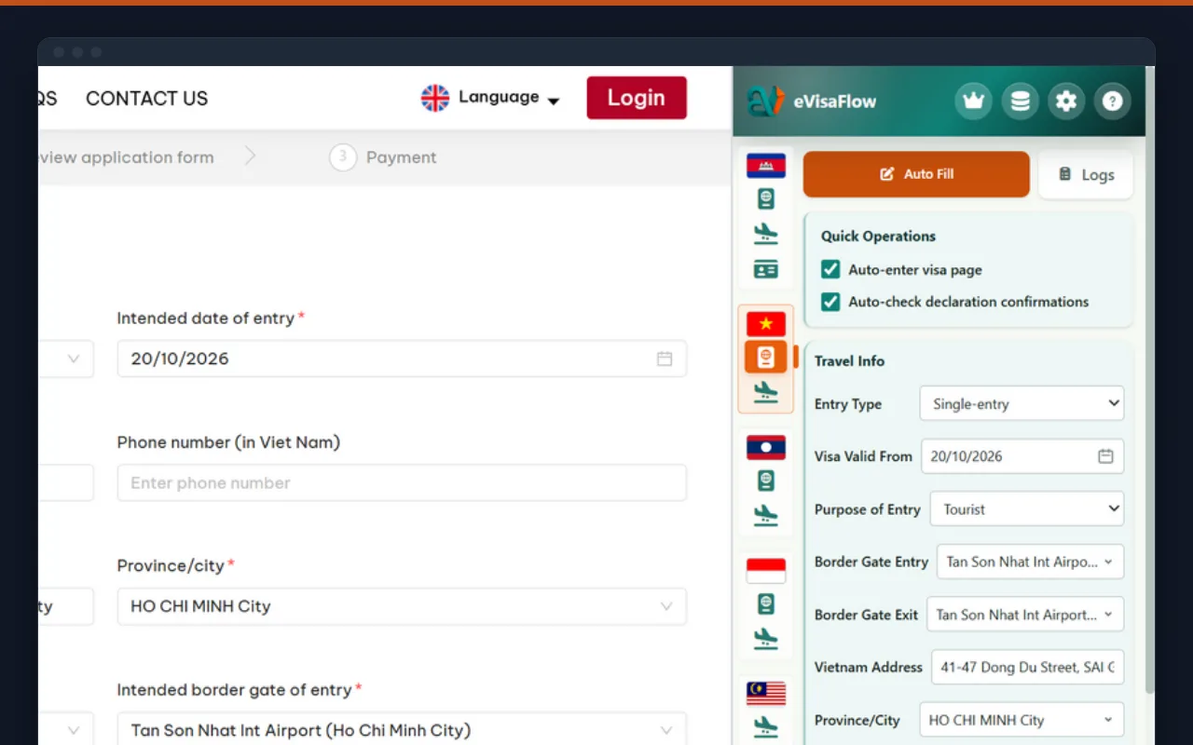Toggle the Auto-enter visa page checkbox

(x=830, y=270)
